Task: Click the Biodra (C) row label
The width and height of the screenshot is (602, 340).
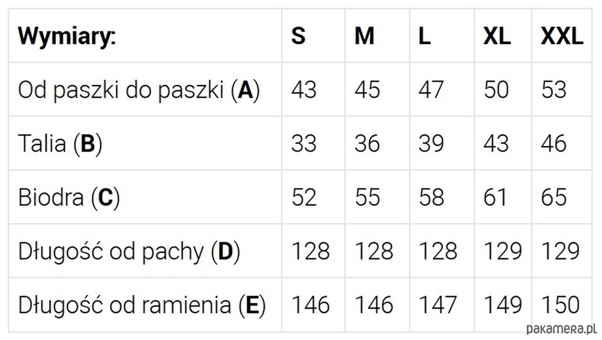Action: click(x=69, y=198)
